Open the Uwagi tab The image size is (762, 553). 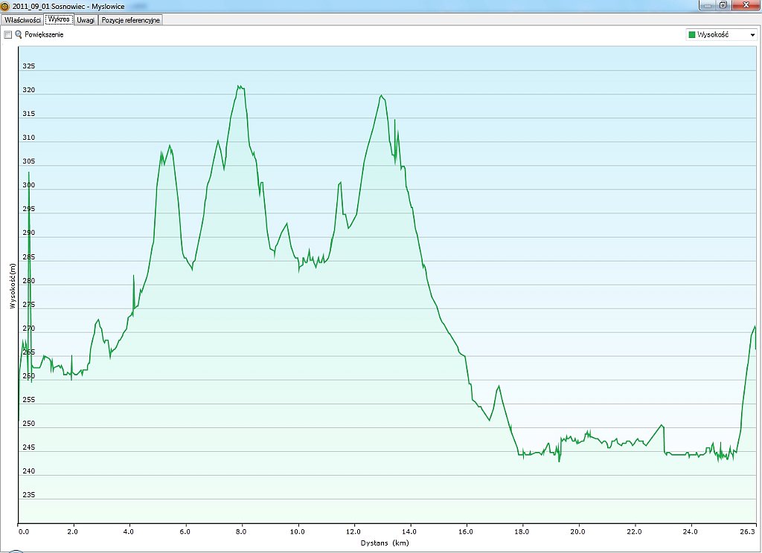[x=86, y=20]
